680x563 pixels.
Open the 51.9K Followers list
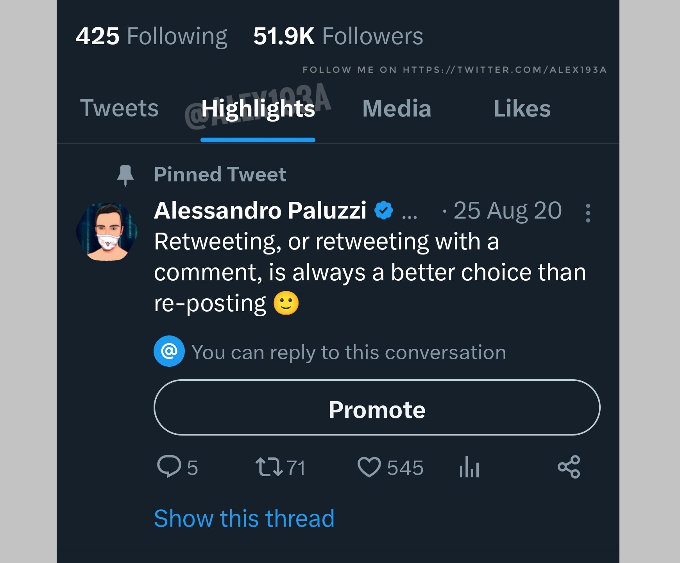pos(338,36)
